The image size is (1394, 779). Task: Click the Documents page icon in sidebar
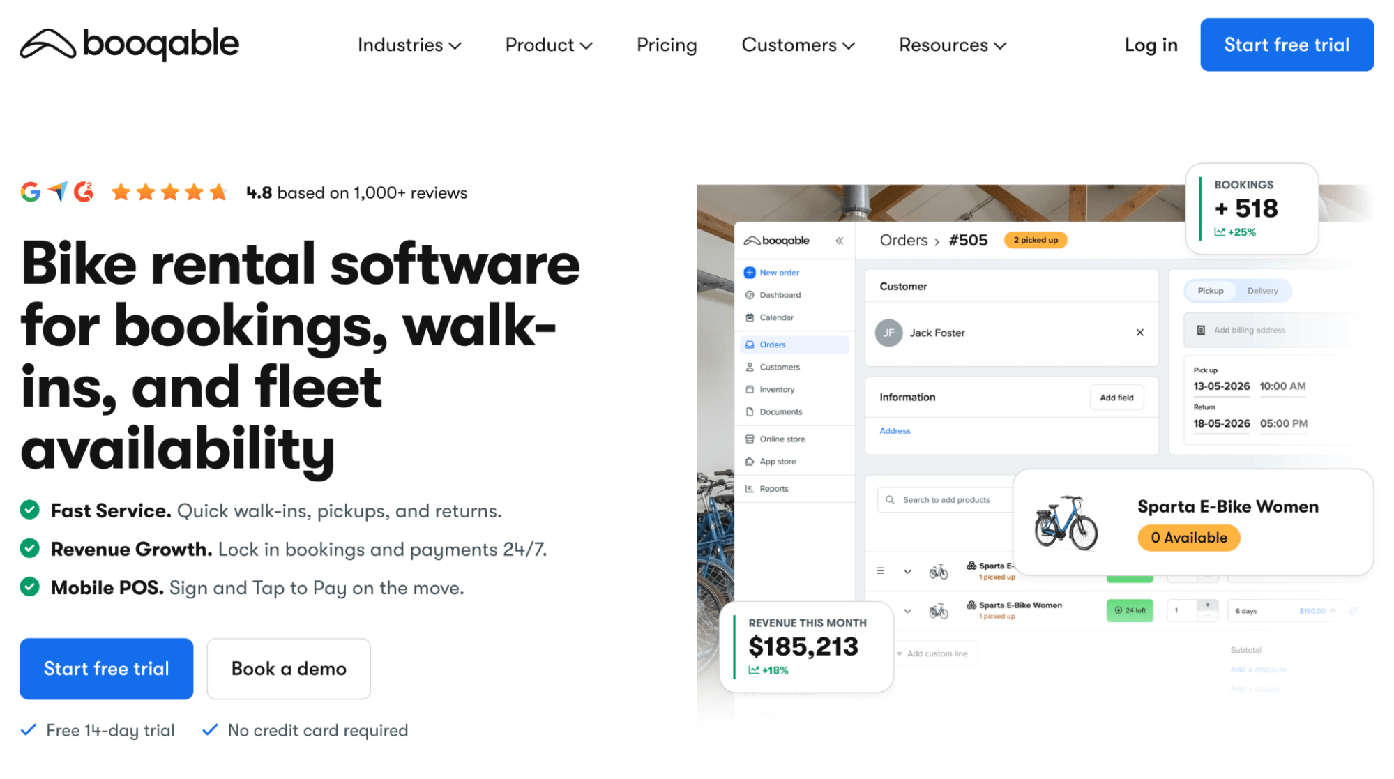tap(750, 411)
